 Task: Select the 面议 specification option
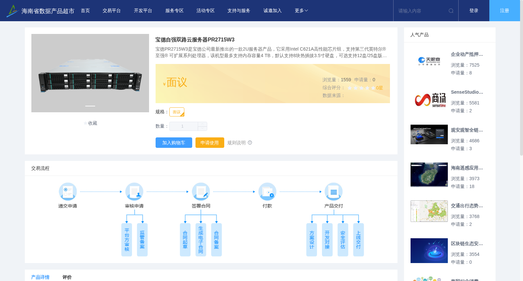coord(177,112)
